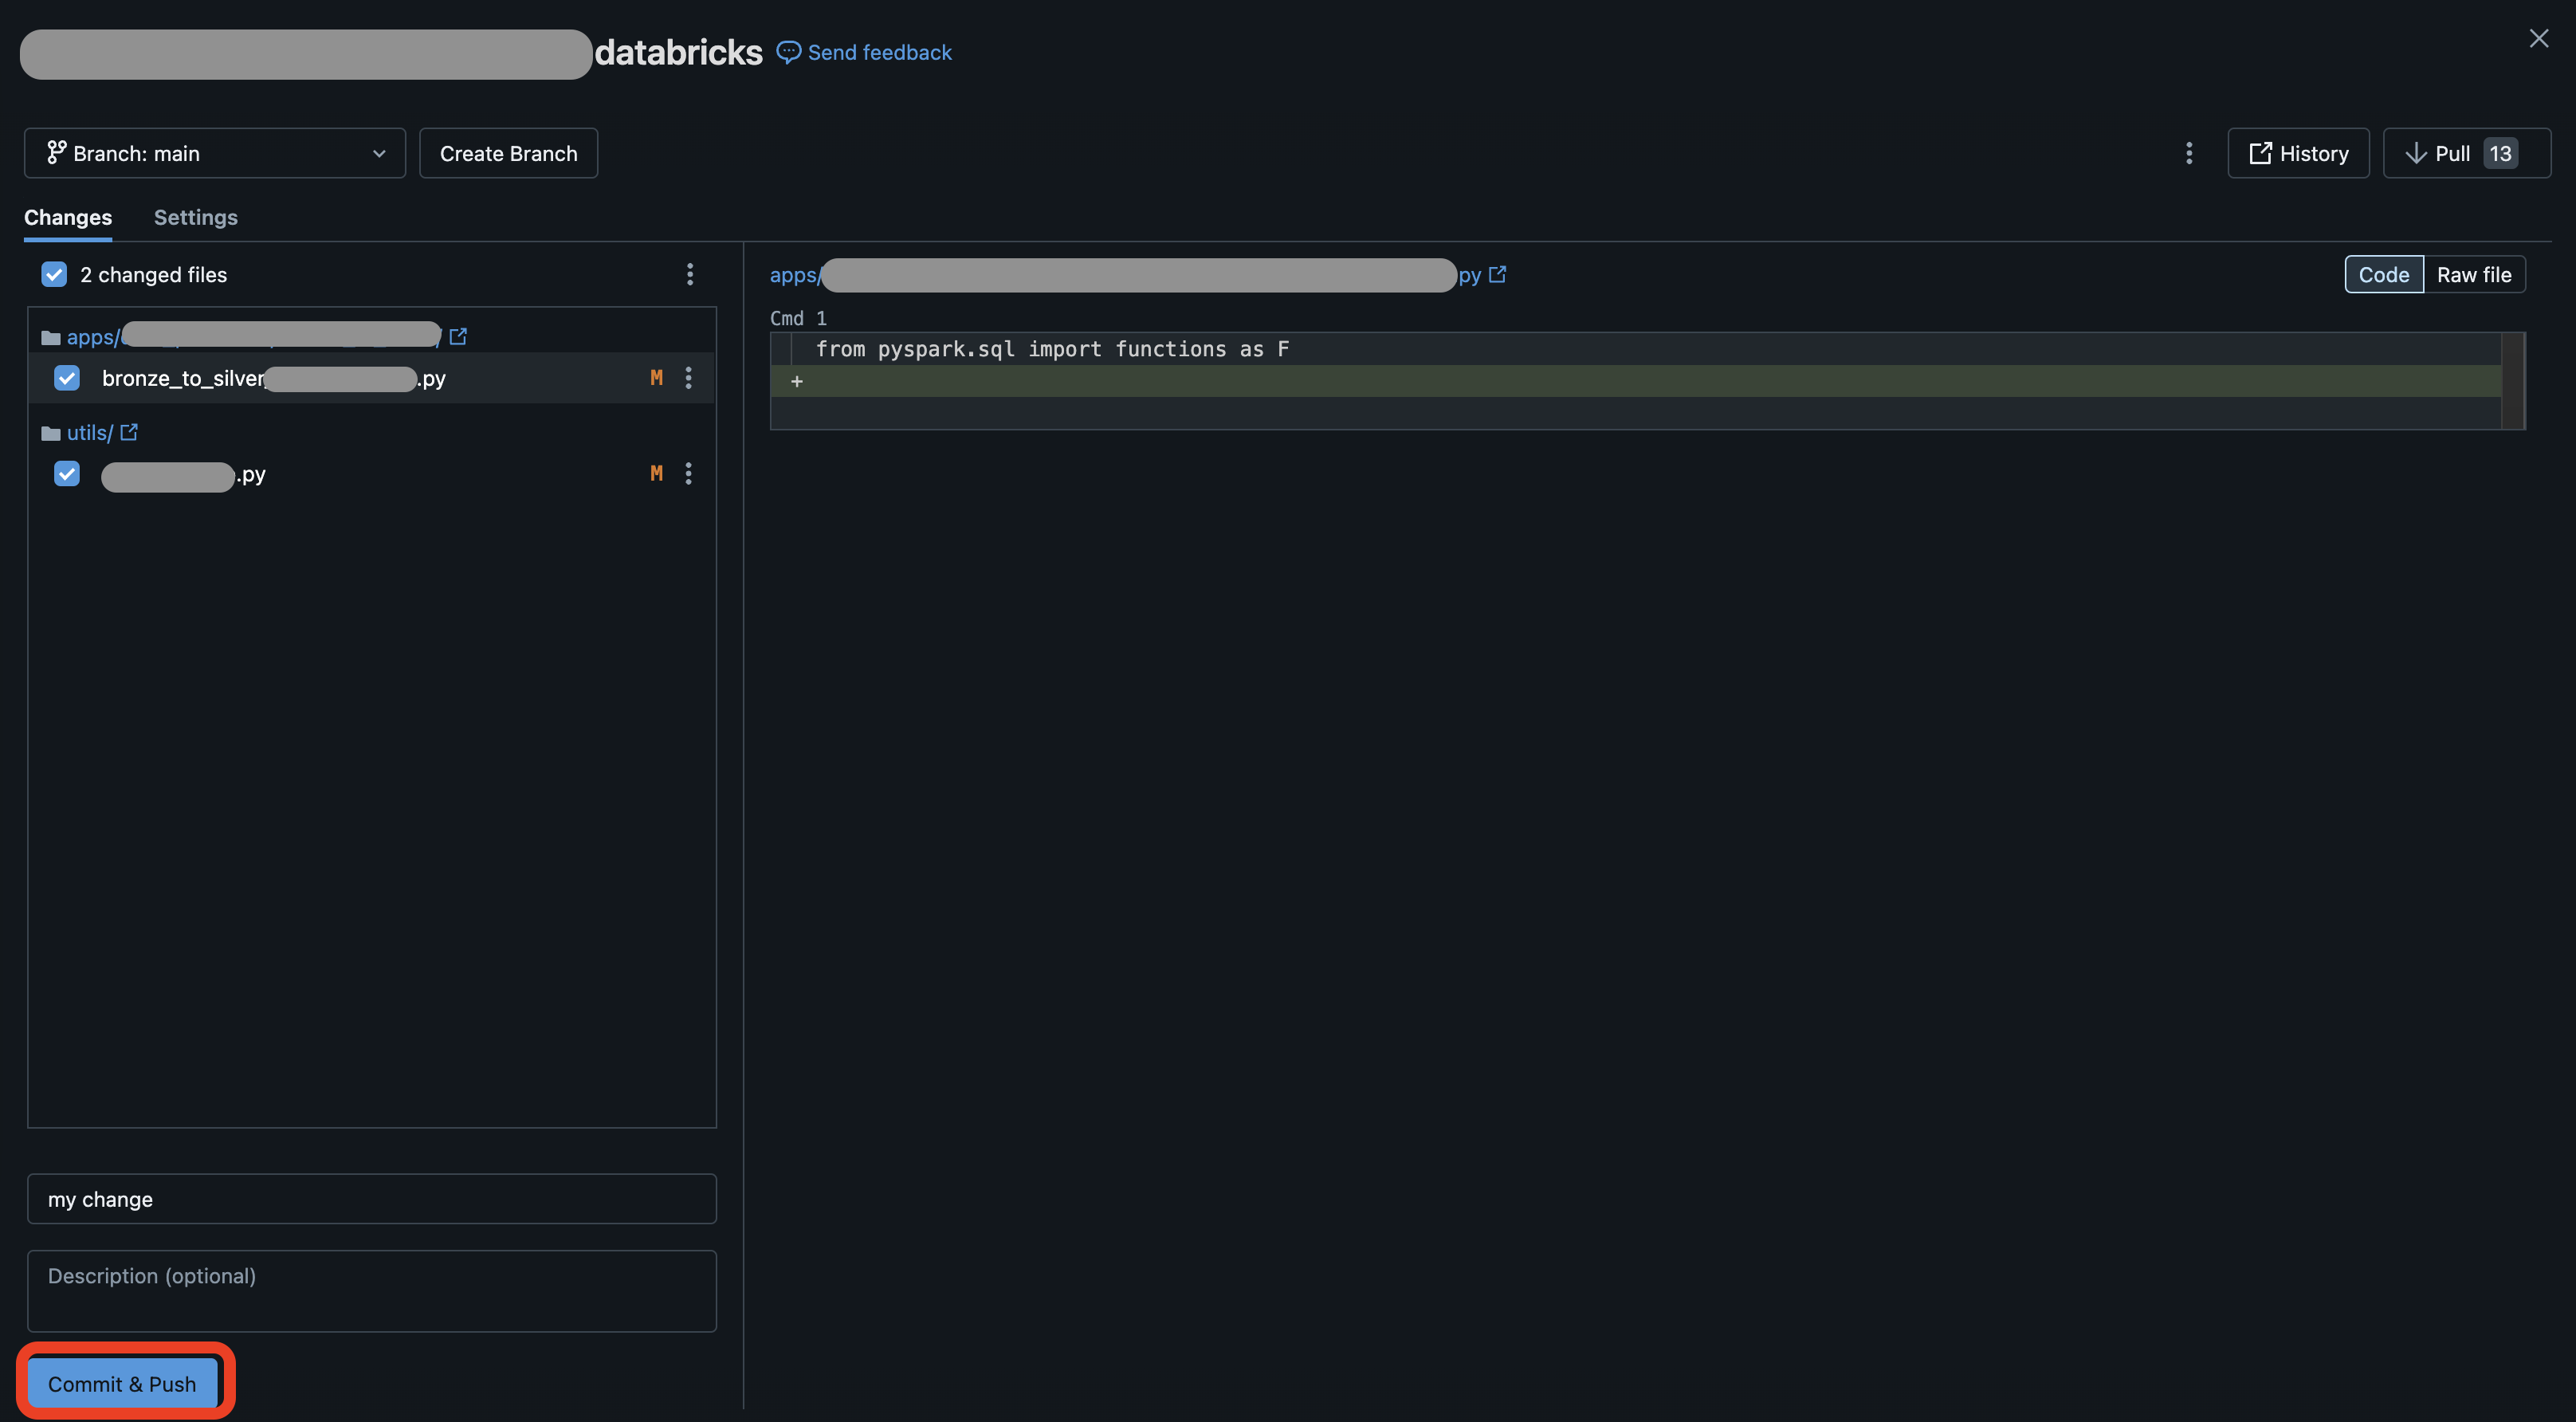The height and width of the screenshot is (1422, 2576).
Task: Click the commit message input field
Action: (370, 1198)
